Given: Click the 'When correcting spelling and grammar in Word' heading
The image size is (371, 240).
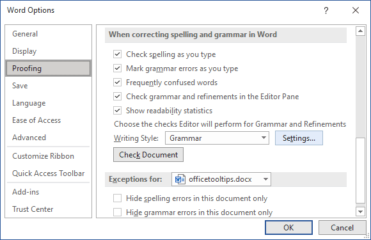Looking at the screenshot, I should 193,35.
